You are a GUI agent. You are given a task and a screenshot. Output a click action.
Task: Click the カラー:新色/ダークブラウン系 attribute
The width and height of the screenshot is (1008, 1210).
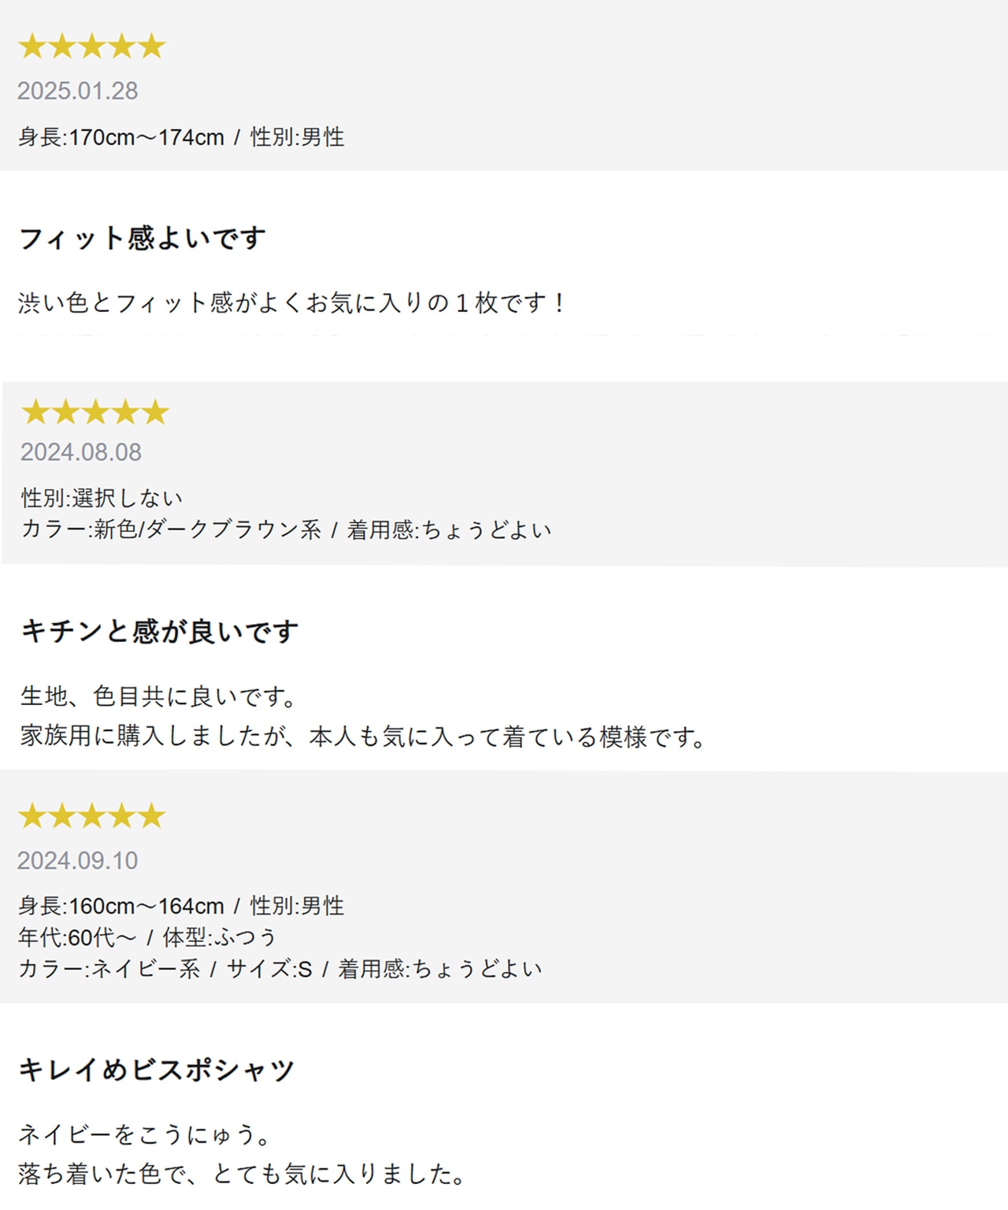[x=171, y=529]
